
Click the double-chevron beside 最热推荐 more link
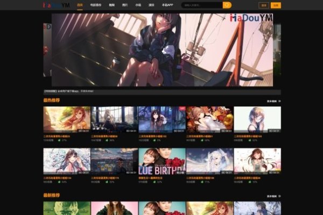(279, 101)
